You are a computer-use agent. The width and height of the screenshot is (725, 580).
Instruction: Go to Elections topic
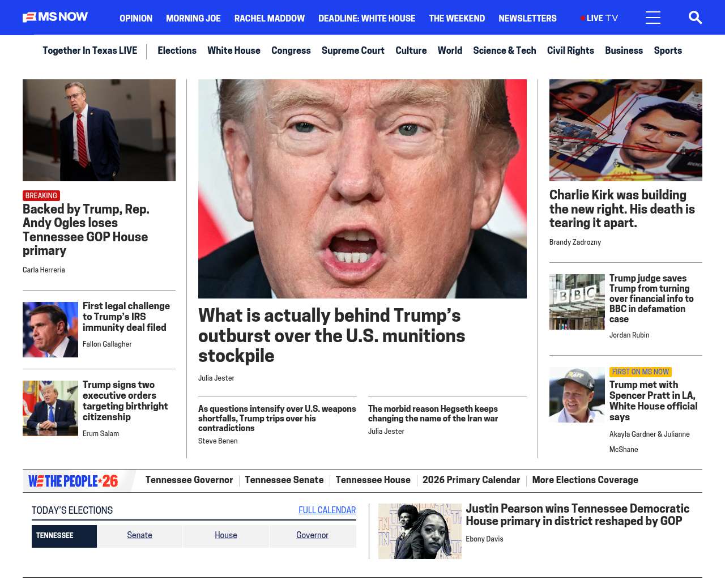point(177,50)
